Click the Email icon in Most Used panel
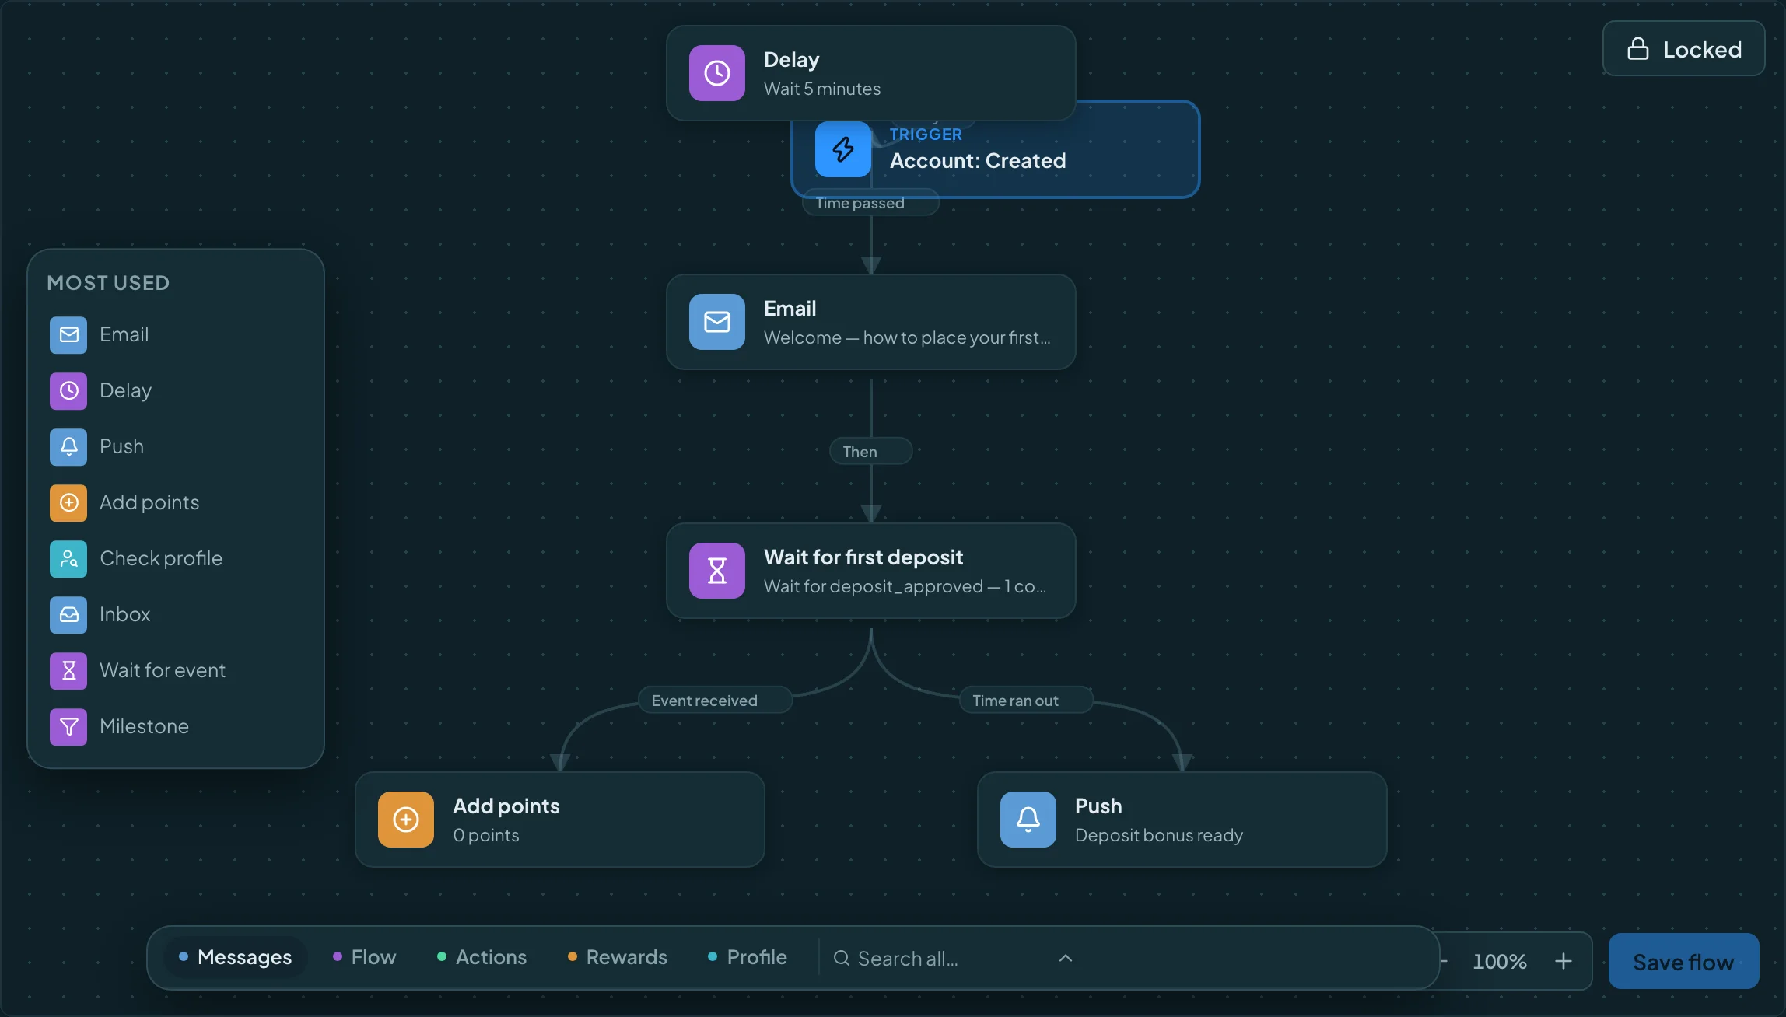The width and height of the screenshot is (1786, 1017). [x=68, y=334]
